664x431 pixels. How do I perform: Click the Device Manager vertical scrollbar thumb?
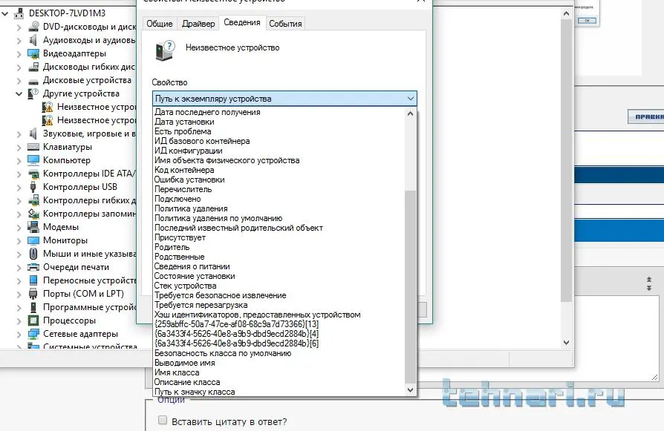pos(566,161)
